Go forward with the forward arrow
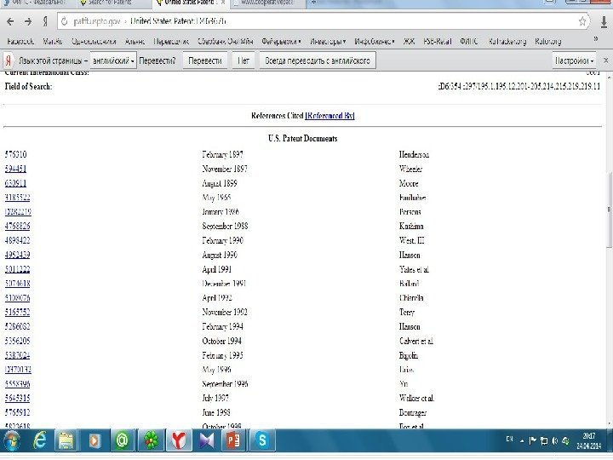This screenshot has height=460, width=613. pos(28,21)
